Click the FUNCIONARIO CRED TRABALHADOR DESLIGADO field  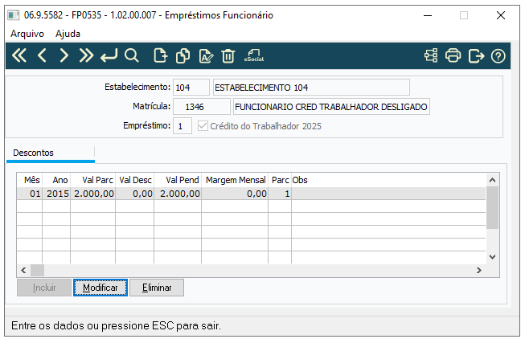click(331, 107)
